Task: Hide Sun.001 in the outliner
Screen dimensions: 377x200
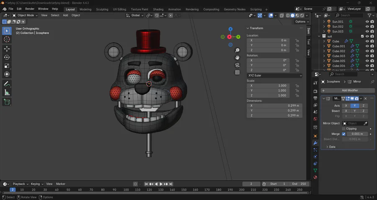Action: tap(367, 22)
